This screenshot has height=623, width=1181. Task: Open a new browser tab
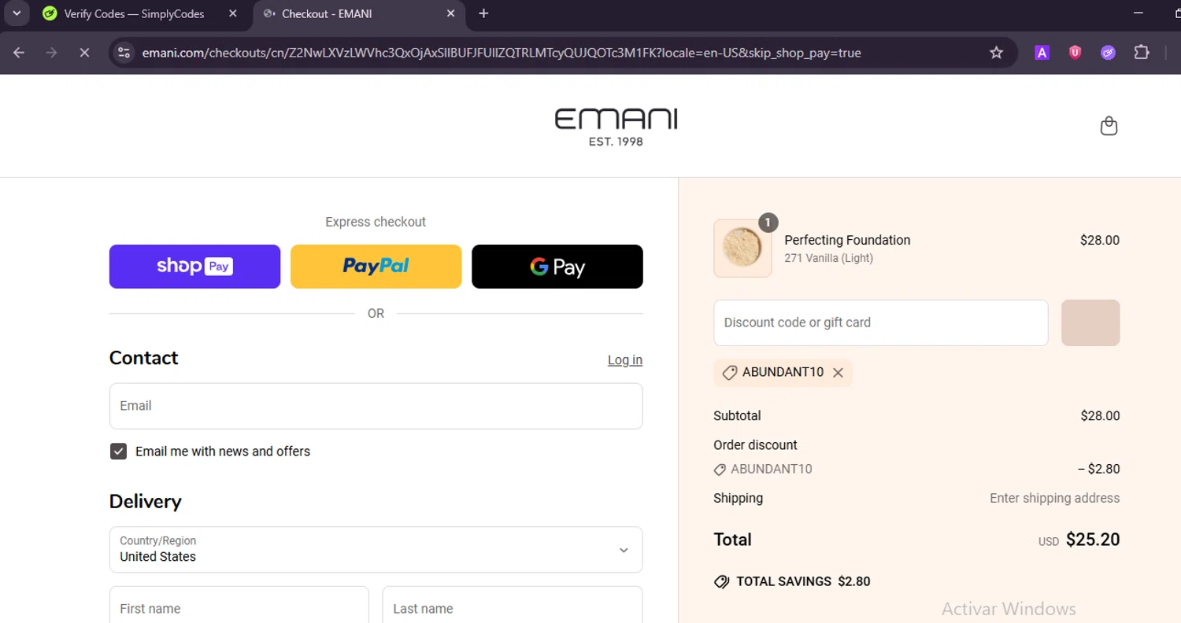483,13
